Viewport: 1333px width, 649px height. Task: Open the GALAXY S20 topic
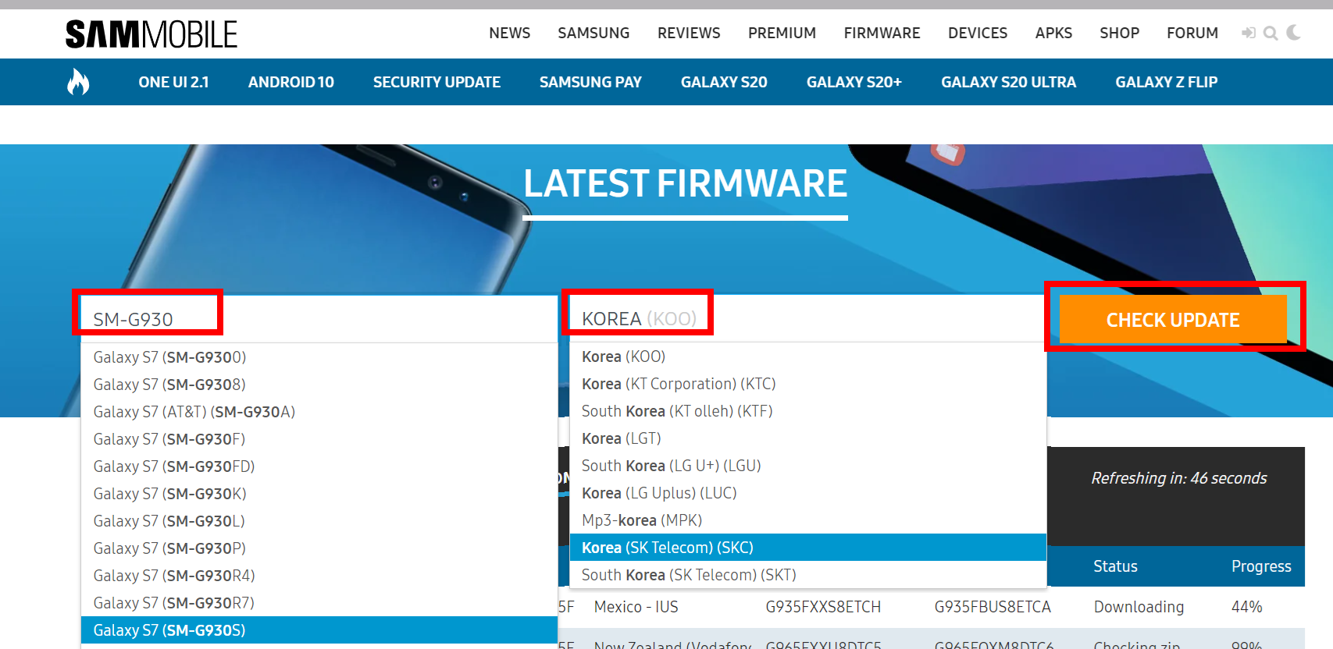point(724,82)
